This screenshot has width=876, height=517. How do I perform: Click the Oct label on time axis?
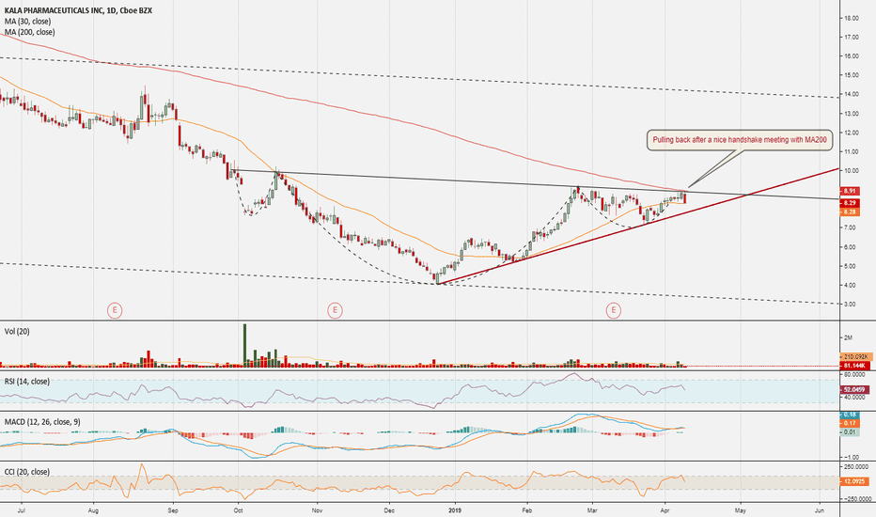coord(239,510)
